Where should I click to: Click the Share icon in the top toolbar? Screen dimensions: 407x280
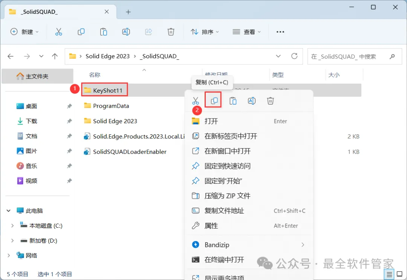[x=148, y=32]
